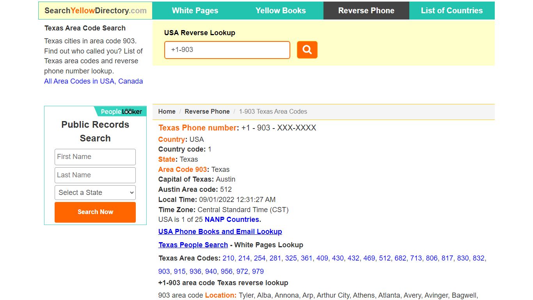Open USA Phone Books and Email Lookup
This screenshot has height=300, width=533.
(x=220, y=232)
